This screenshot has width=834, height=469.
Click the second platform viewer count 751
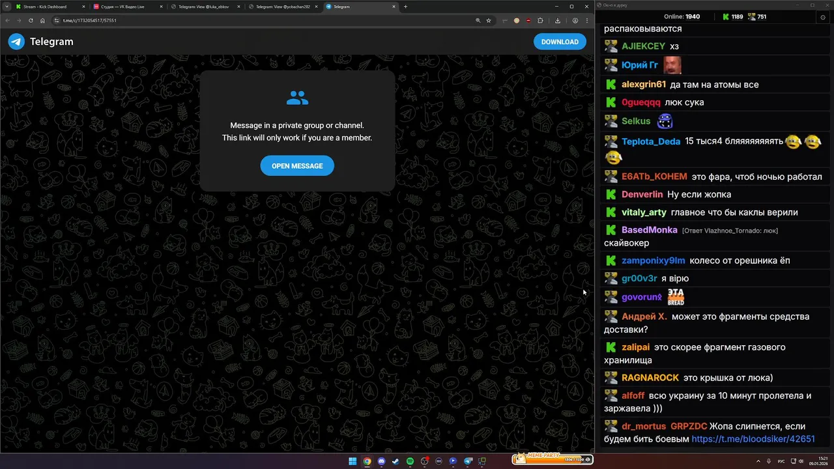point(756,17)
